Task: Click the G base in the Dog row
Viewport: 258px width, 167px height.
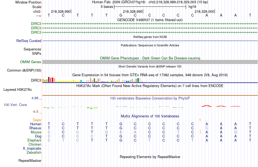Action: [x=121, y=136]
